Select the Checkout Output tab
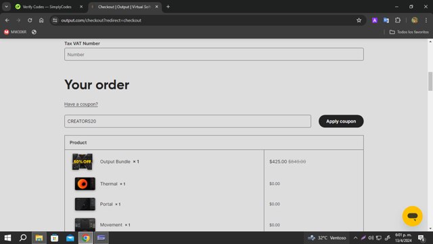 124,7
